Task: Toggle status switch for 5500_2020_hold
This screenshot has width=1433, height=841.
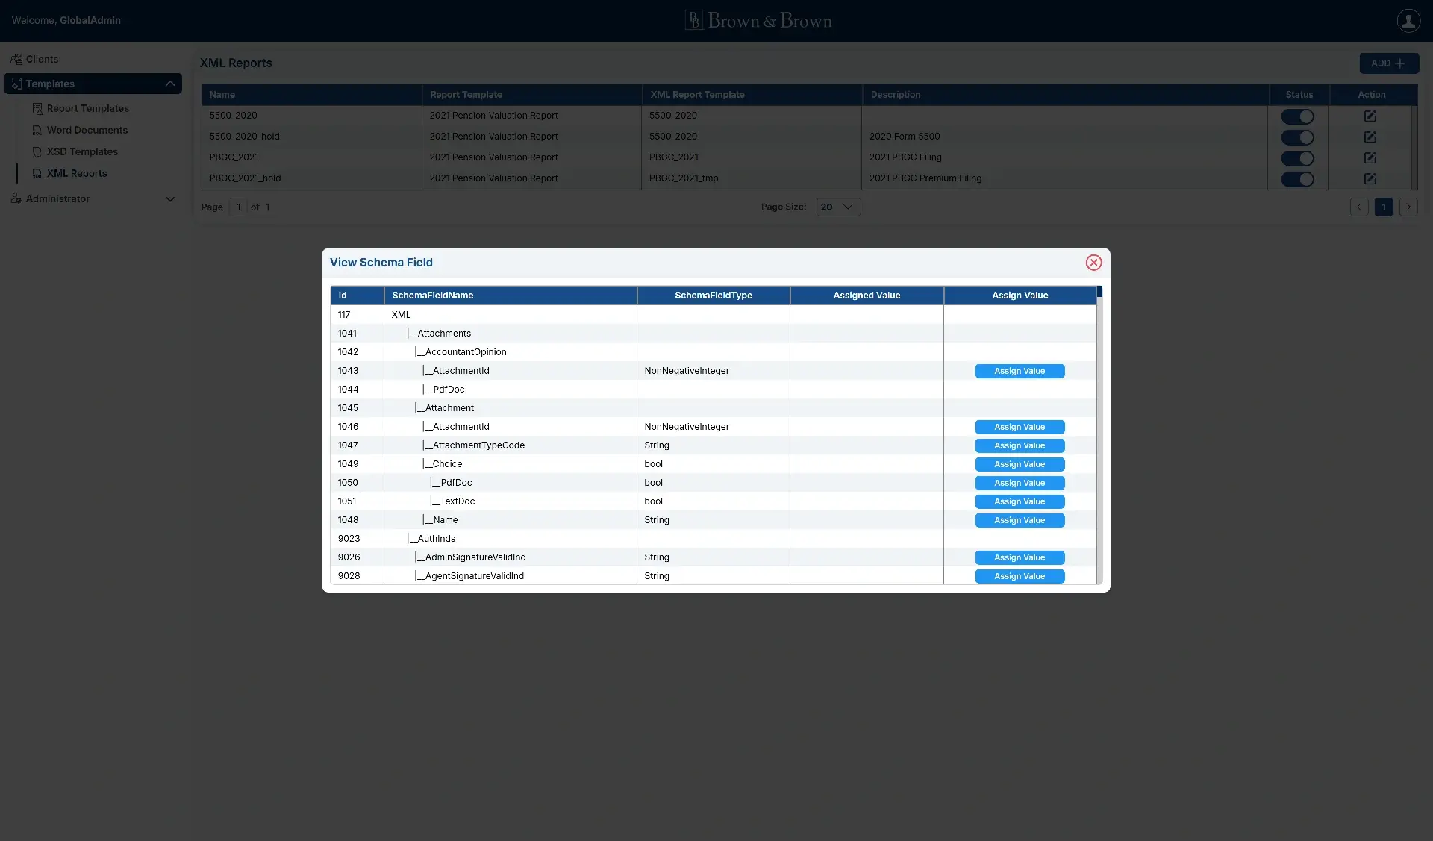Action: tap(1297, 137)
